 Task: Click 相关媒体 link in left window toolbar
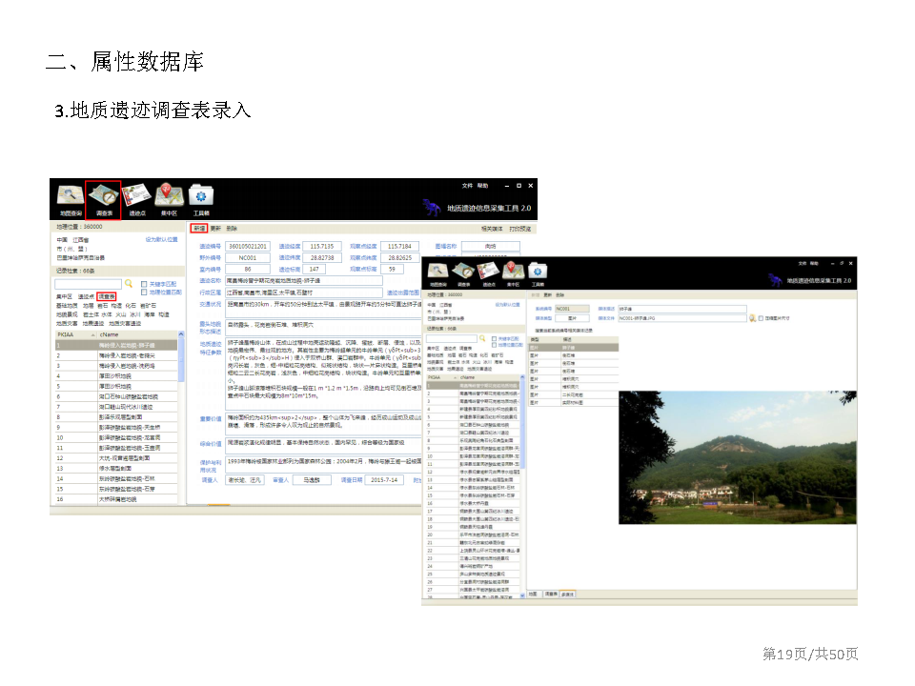point(492,229)
